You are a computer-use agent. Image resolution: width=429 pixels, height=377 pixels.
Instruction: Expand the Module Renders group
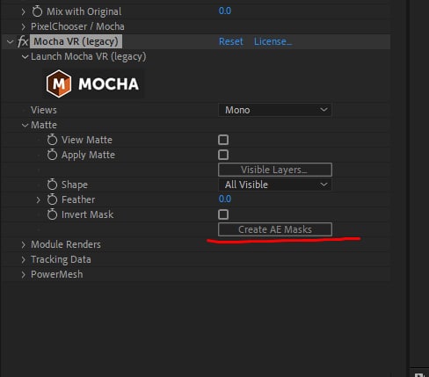pos(24,244)
